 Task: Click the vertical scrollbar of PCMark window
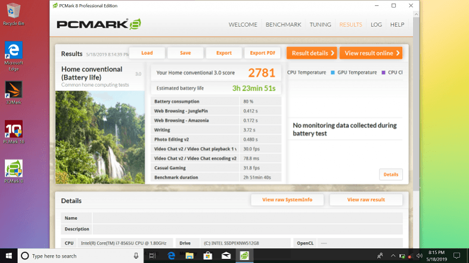pyautogui.click(x=416, y=105)
